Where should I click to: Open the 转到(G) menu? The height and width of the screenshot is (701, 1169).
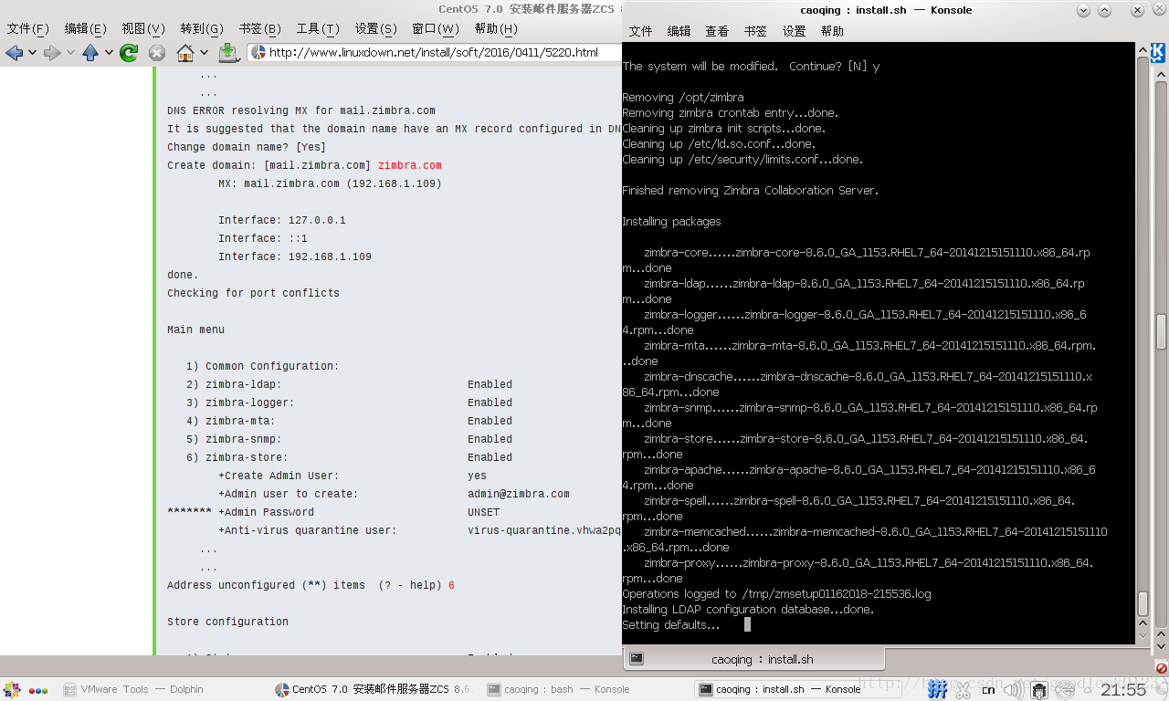click(x=202, y=29)
